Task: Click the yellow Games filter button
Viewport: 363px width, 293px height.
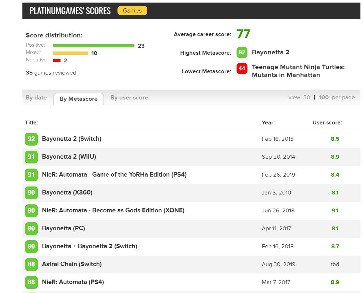Action: coord(132,11)
